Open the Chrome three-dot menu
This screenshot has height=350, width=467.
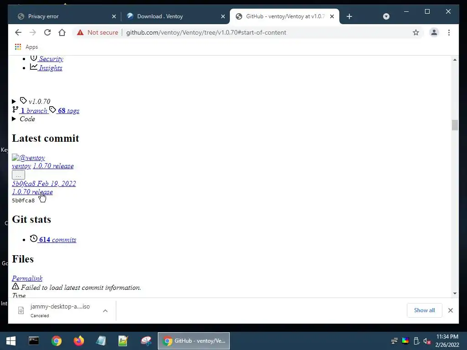point(449,32)
